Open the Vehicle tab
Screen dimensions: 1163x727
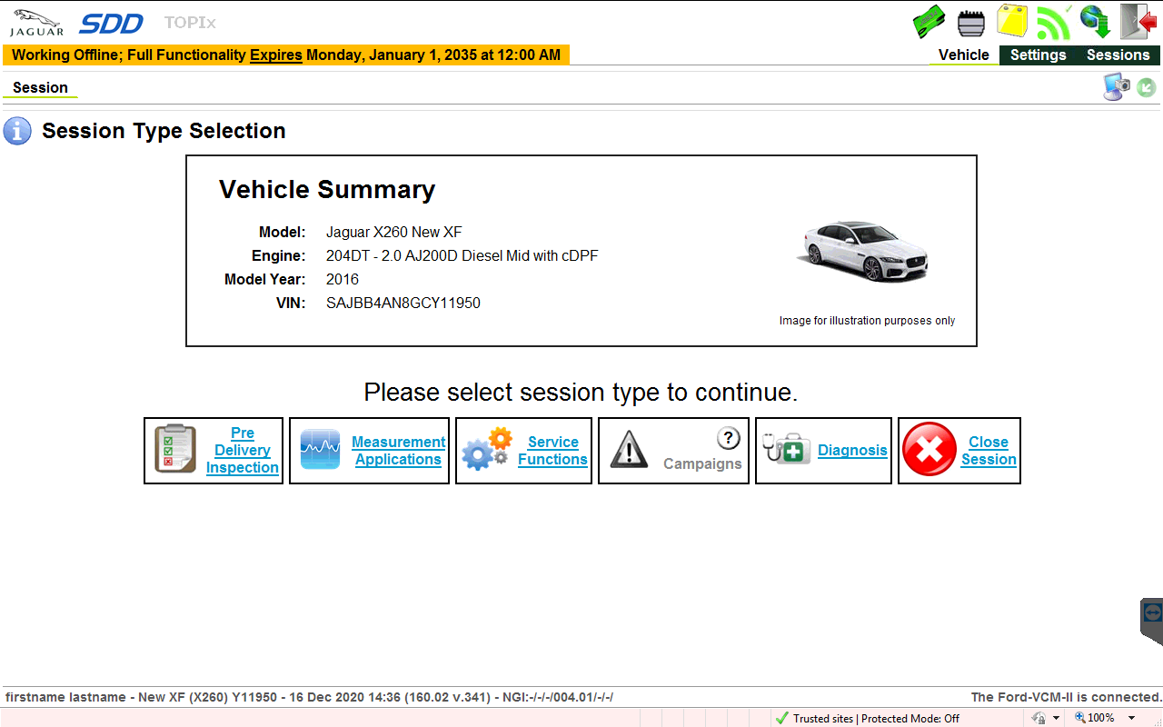pyautogui.click(x=964, y=55)
